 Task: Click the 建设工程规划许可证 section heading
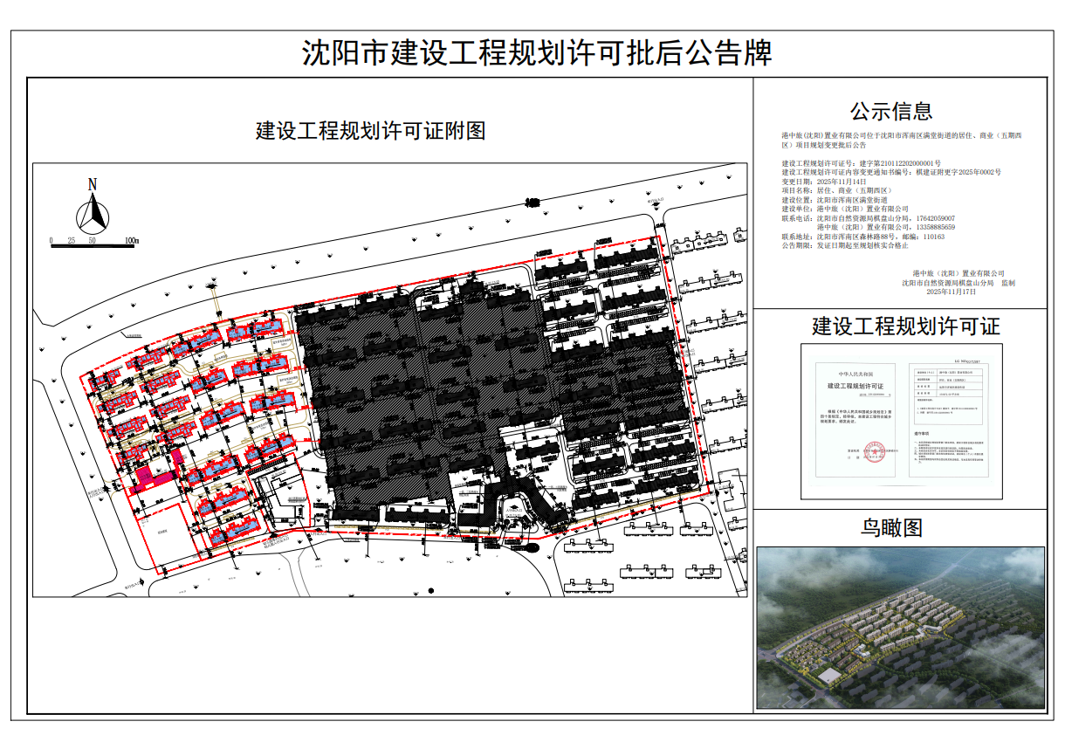point(905,326)
